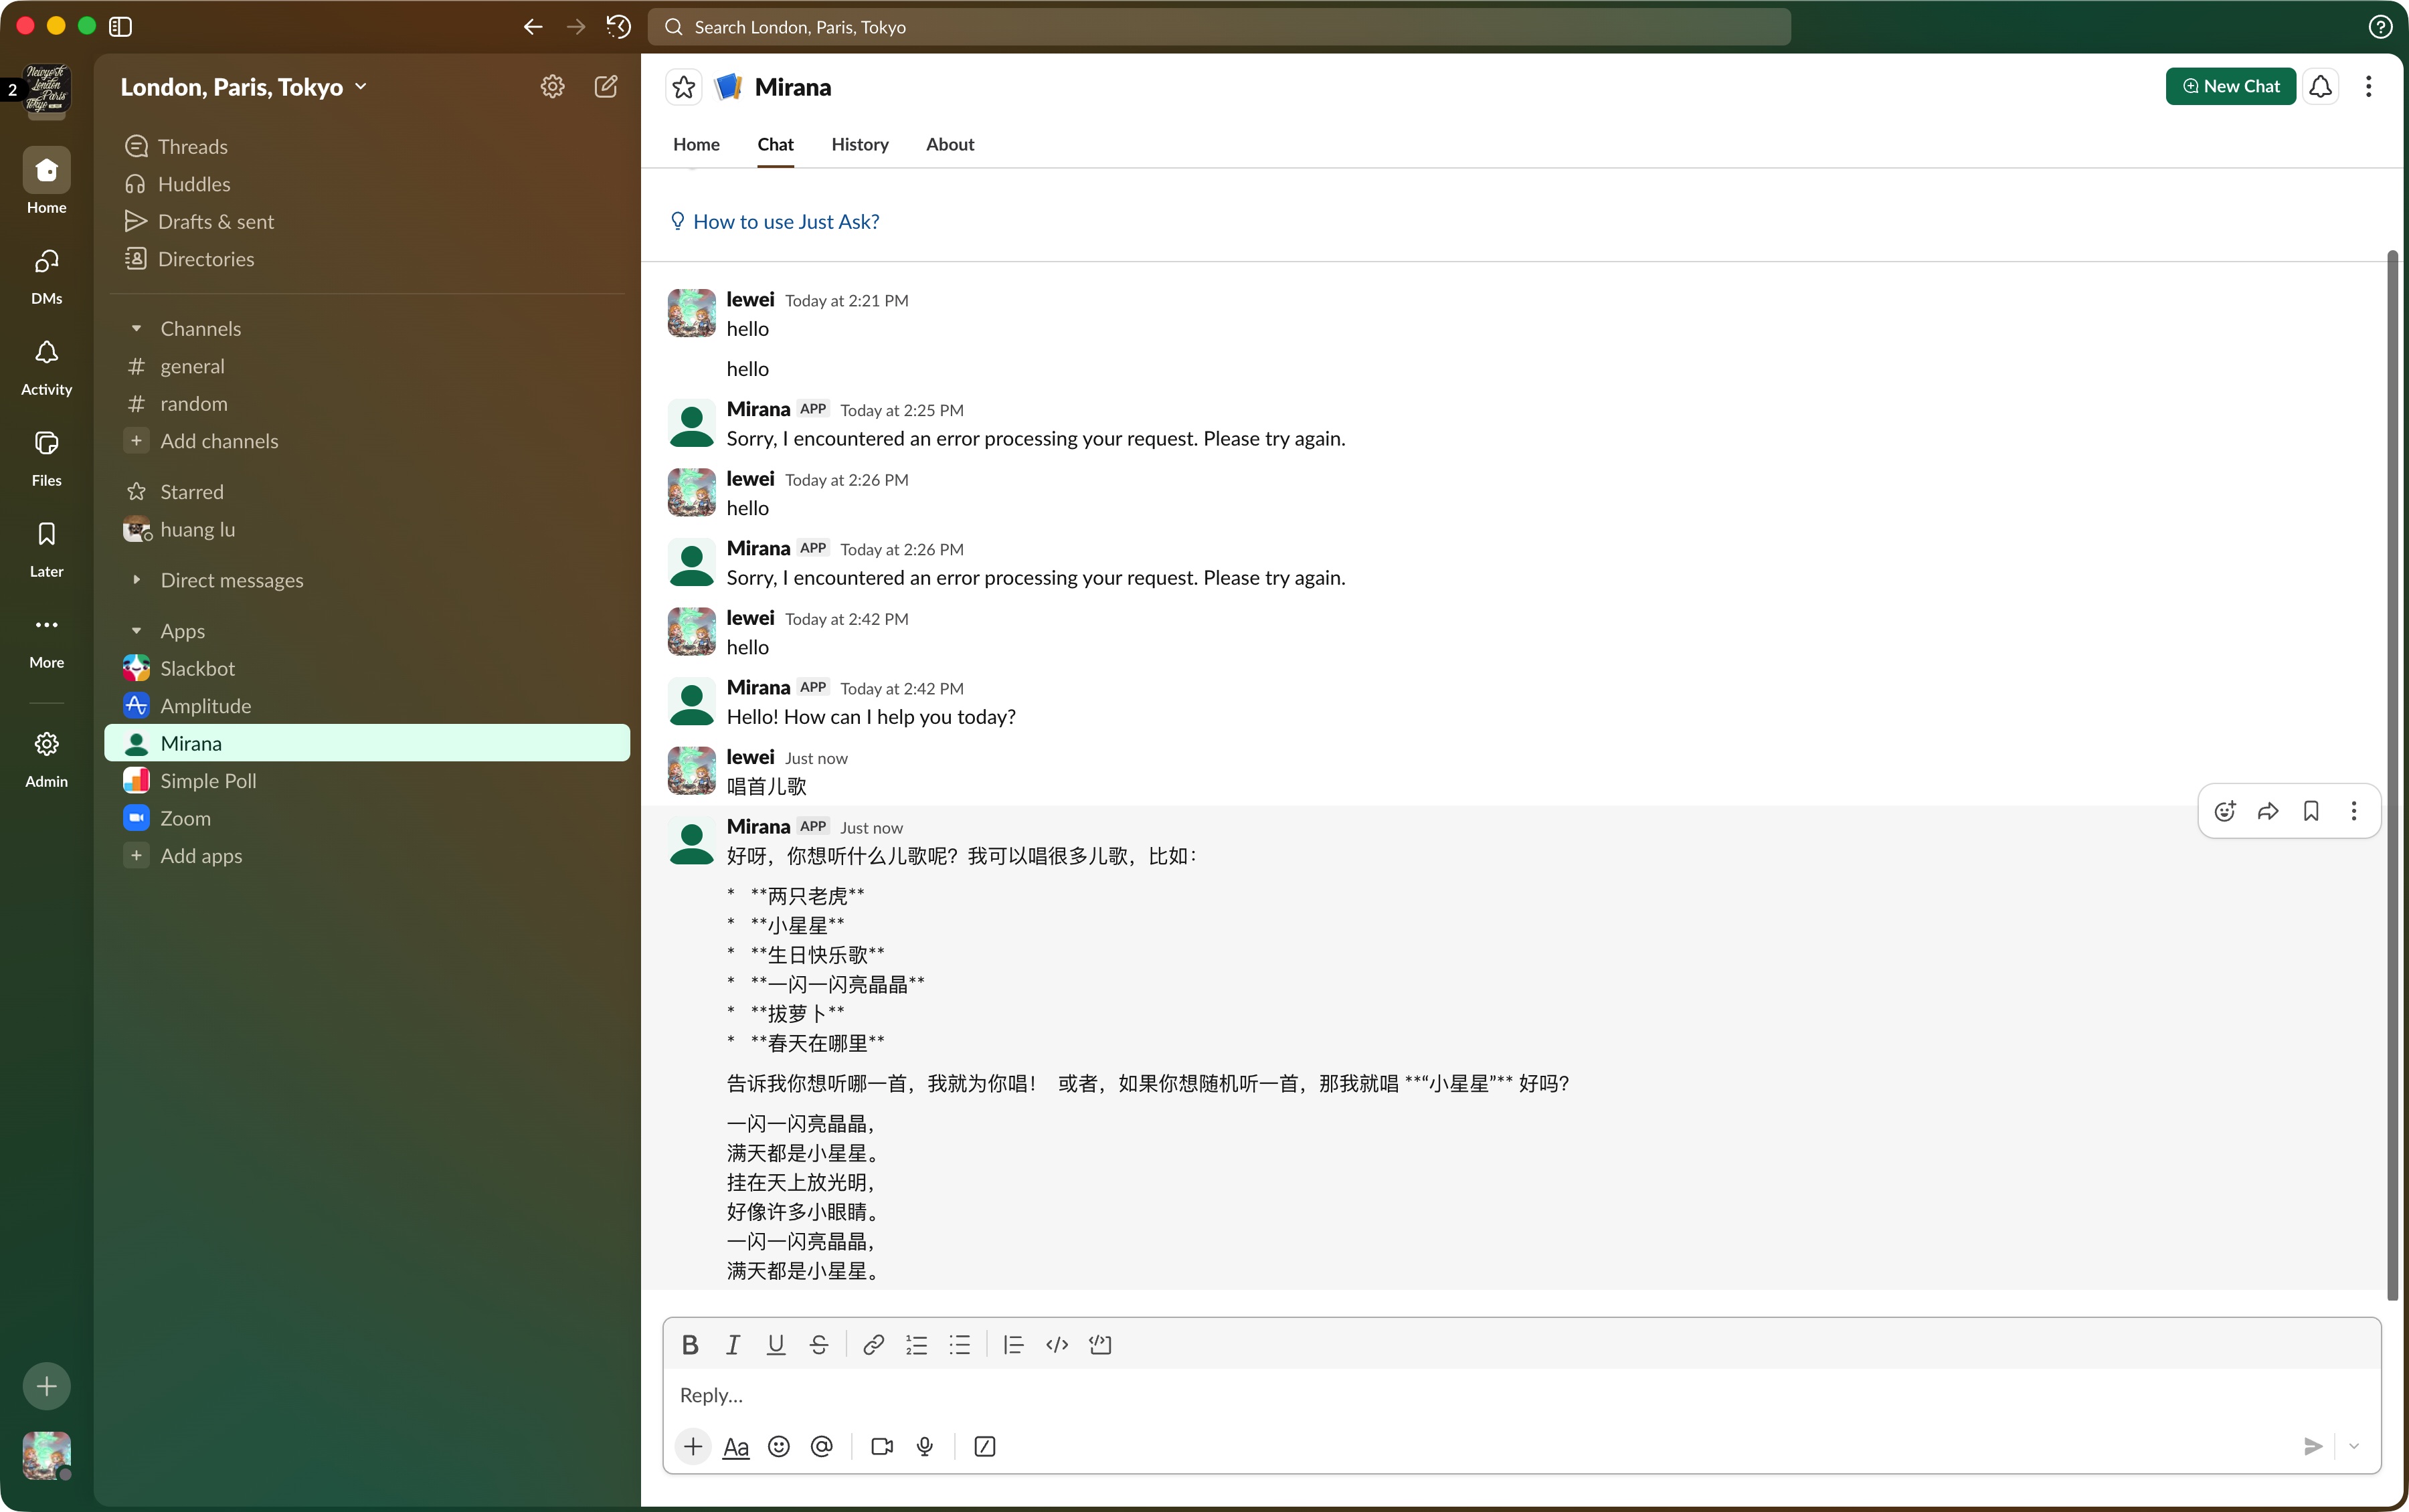
Task: Switch to the About tab
Action: pyautogui.click(x=949, y=144)
